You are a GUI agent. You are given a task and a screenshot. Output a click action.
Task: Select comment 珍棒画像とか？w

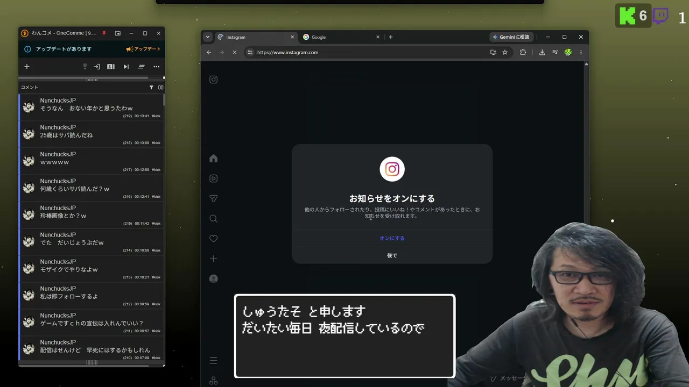coord(92,216)
